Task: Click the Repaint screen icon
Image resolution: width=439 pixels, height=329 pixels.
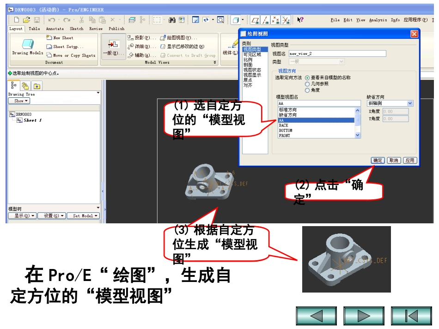Action: point(195,19)
